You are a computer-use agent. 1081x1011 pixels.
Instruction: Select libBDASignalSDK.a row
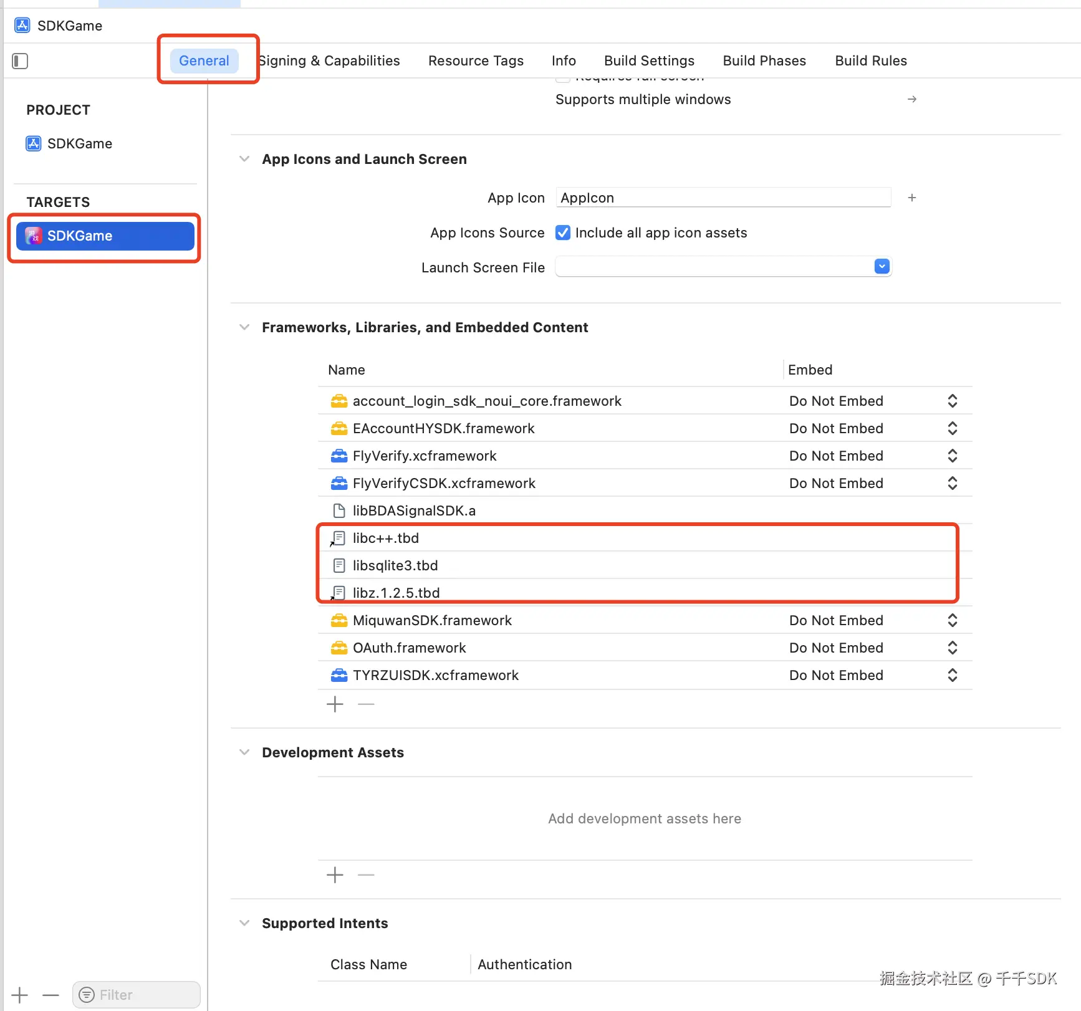(645, 510)
